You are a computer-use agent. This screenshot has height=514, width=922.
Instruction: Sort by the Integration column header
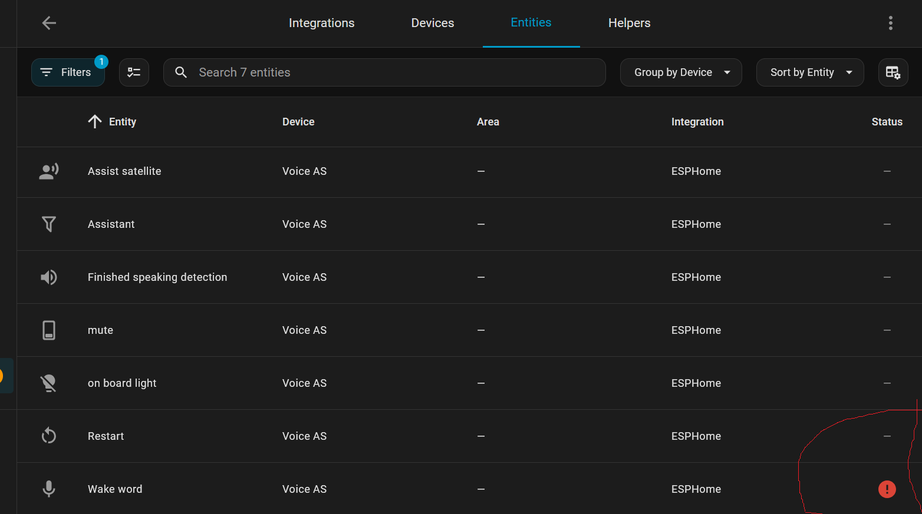pos(697,122)
